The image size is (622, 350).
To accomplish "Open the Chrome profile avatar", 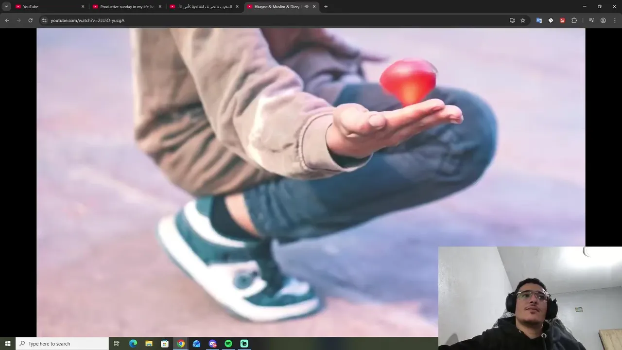I will point(603,20).
